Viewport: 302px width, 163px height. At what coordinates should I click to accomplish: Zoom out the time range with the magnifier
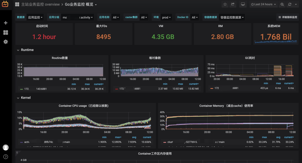tap(282, 4)
